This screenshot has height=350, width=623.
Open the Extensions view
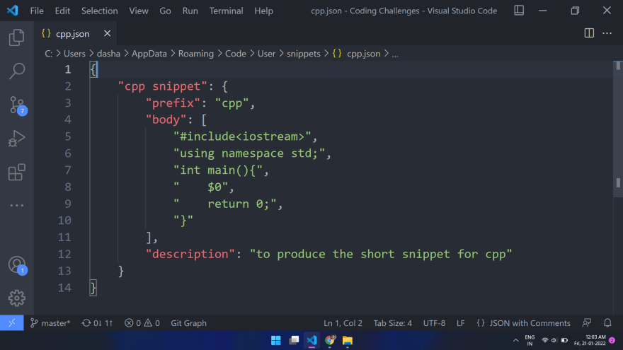pos(17,173)
